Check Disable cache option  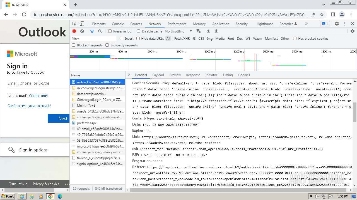(139, 31)
